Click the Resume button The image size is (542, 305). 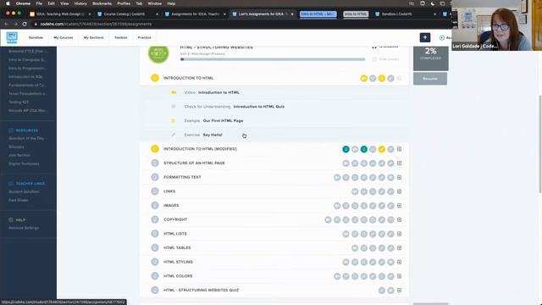(430, 79)
